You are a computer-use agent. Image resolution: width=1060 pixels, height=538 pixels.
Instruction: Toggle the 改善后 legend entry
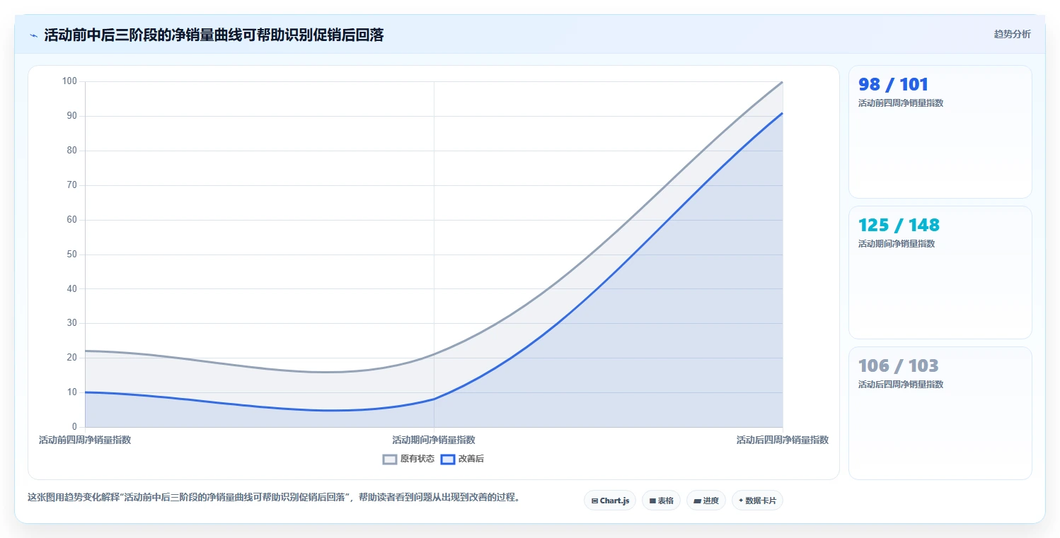click(x=462, y=459)
